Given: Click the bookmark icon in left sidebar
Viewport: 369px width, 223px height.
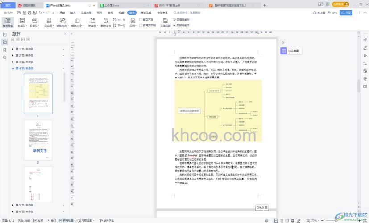Looking at the screenshot, I should tap(5, 50).
